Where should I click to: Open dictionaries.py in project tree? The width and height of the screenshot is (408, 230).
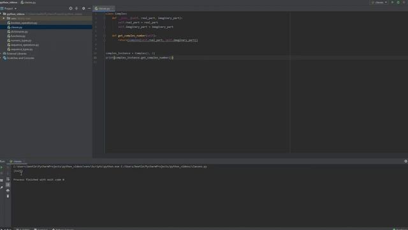19,31
